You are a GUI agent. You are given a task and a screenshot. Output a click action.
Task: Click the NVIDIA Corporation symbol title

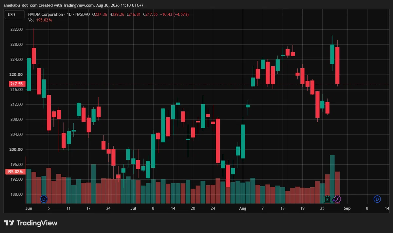pyautogui.click(x=46, y=14)
